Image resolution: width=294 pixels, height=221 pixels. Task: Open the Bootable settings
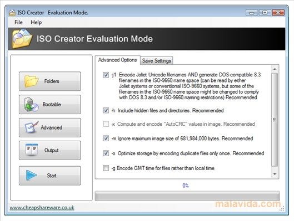pos(50,105)
